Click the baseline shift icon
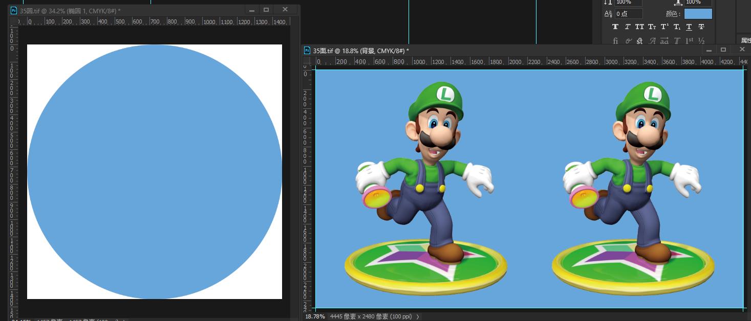 click(608, 14)
